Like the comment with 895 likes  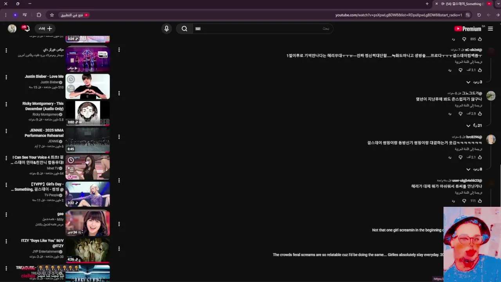point(480,39)
